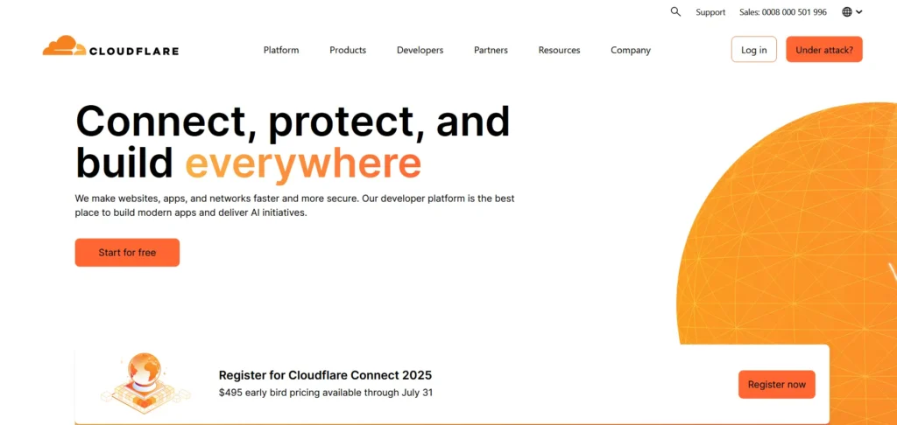The image size is (897, 425).
Task: Click the Register now button
Action: 776,385
